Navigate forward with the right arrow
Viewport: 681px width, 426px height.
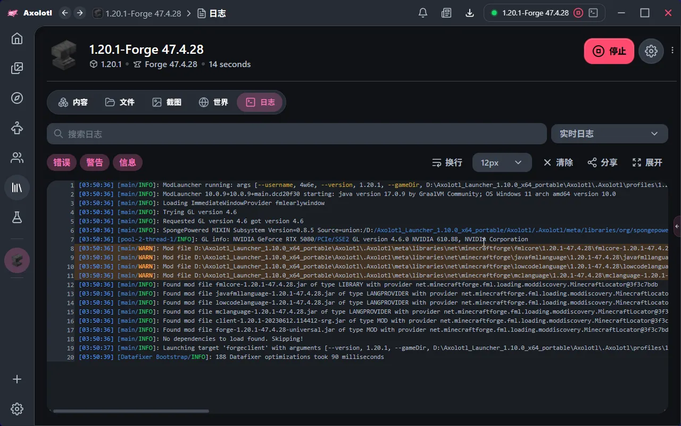80,13
